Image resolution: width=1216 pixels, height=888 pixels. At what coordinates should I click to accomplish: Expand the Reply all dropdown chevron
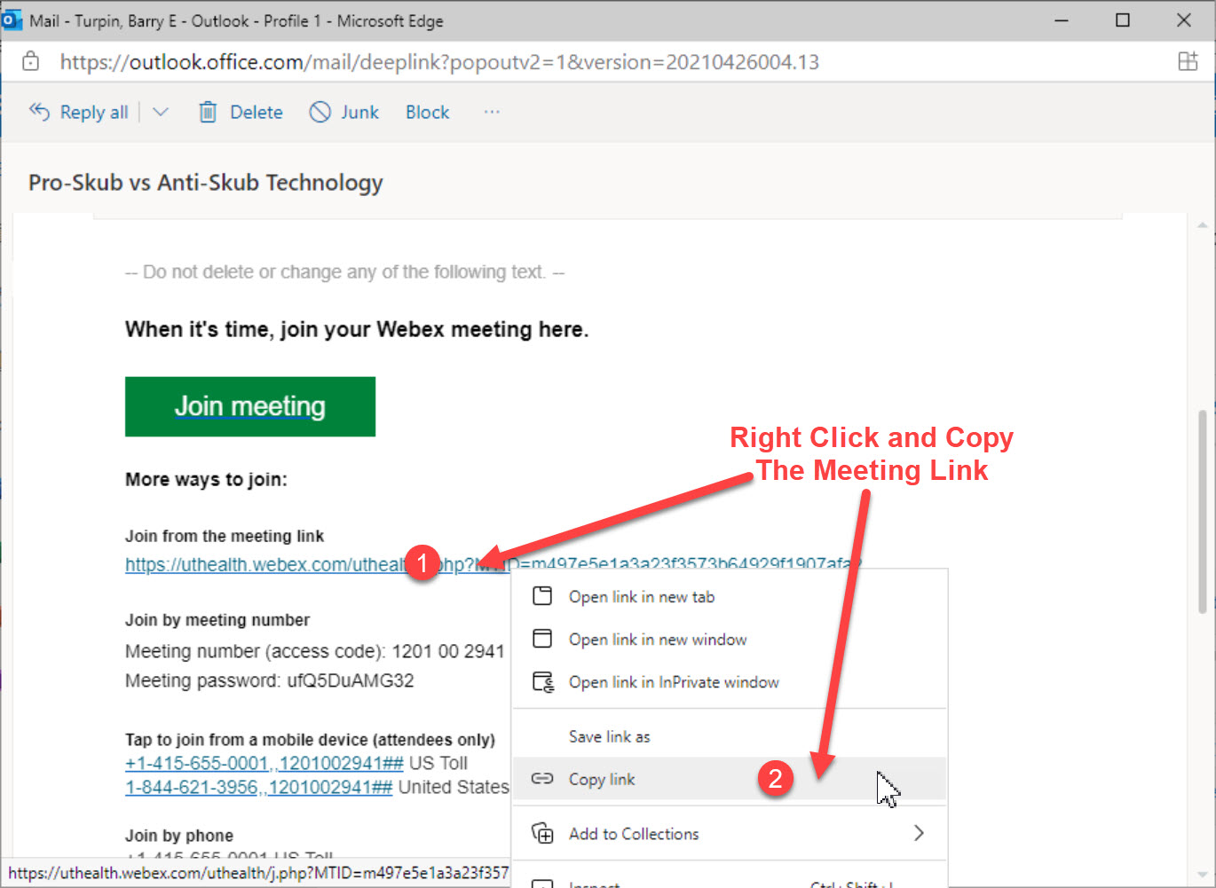pos(161,112)
